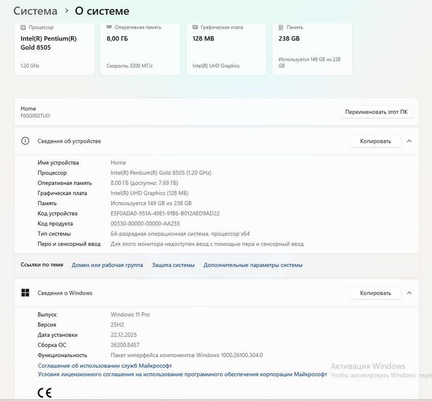Click the 1.20 GHz text on processor card
This screenshot has width=432, height=401.
pos(30,66)
